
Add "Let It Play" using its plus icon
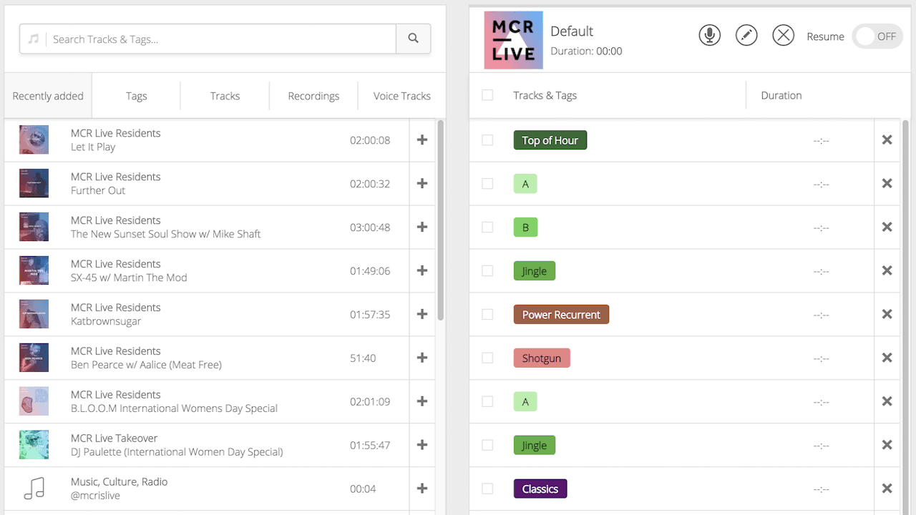[422, 140]
